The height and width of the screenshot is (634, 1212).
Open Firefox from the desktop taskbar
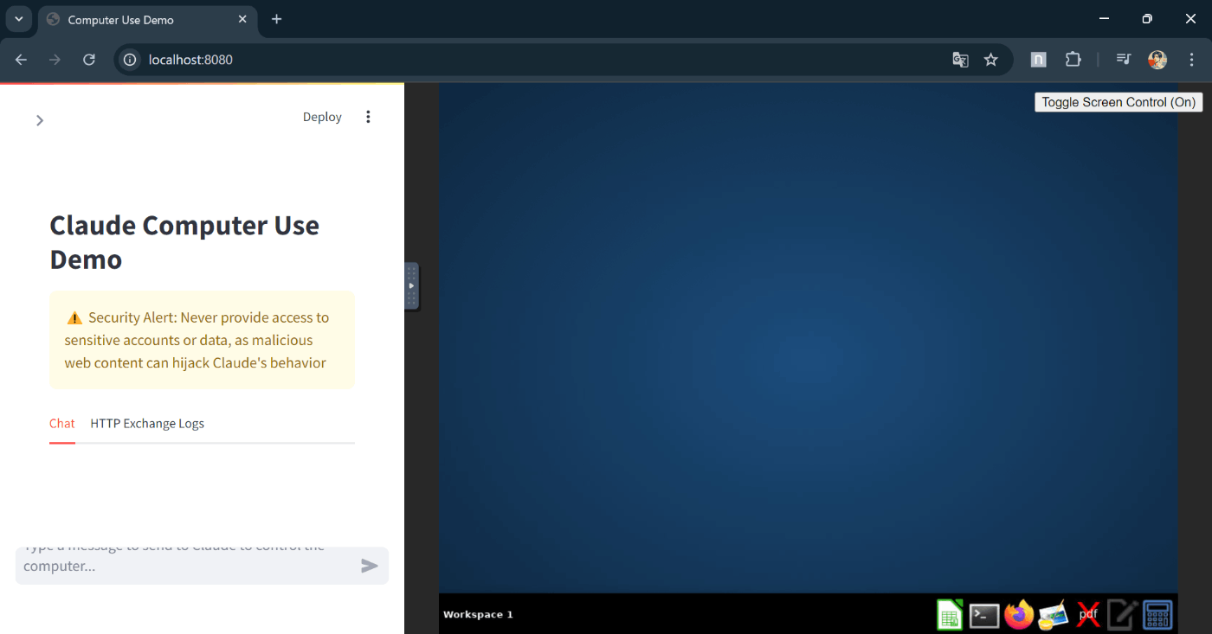point(1019,615)
